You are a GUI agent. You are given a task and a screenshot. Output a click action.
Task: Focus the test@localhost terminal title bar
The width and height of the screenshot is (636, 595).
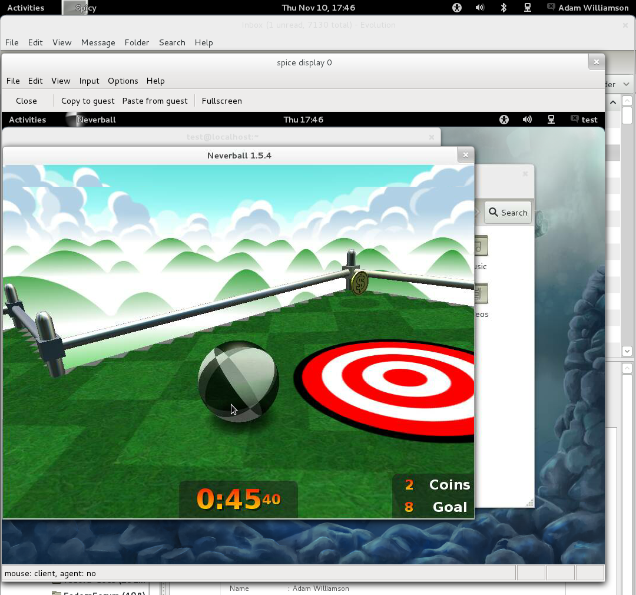pos(222,137)
